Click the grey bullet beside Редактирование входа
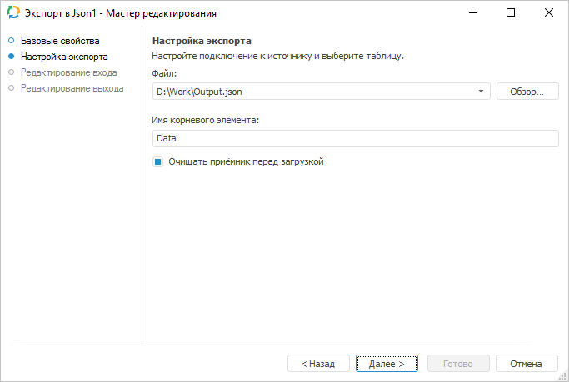The height and width of the screenshot is (382, 569). (x=12, y=72)
